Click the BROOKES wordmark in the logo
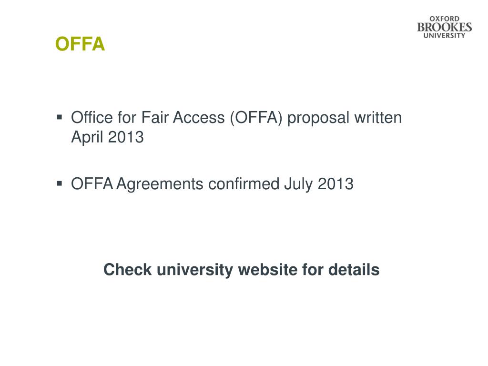Image resolution: width=488 pixels, height=366 pixels. (445, 27)
